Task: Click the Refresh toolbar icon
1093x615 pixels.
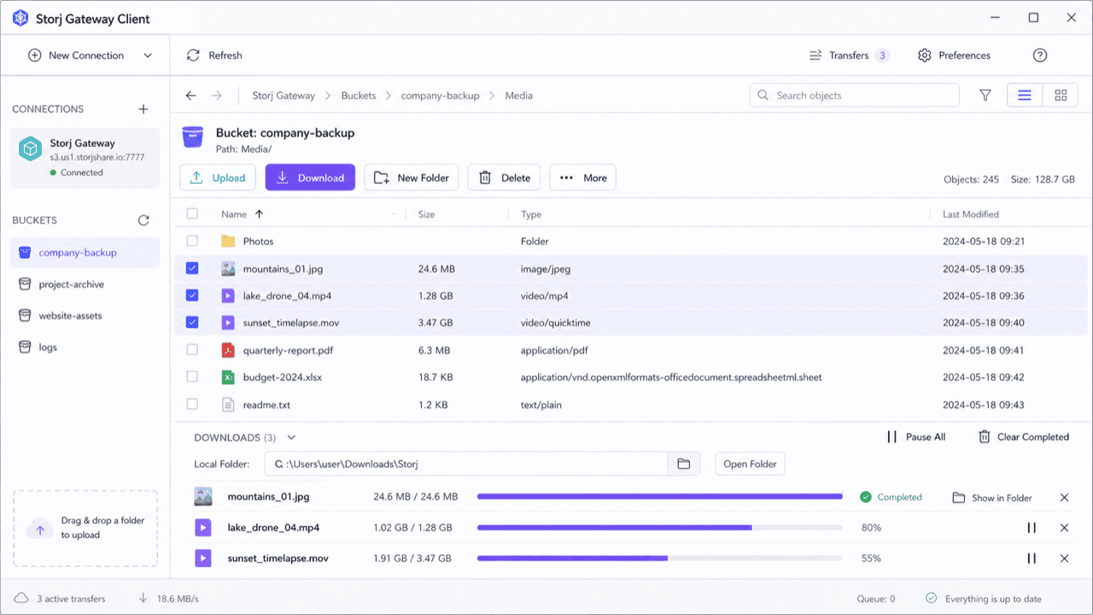Action: [x=193, y=56]
